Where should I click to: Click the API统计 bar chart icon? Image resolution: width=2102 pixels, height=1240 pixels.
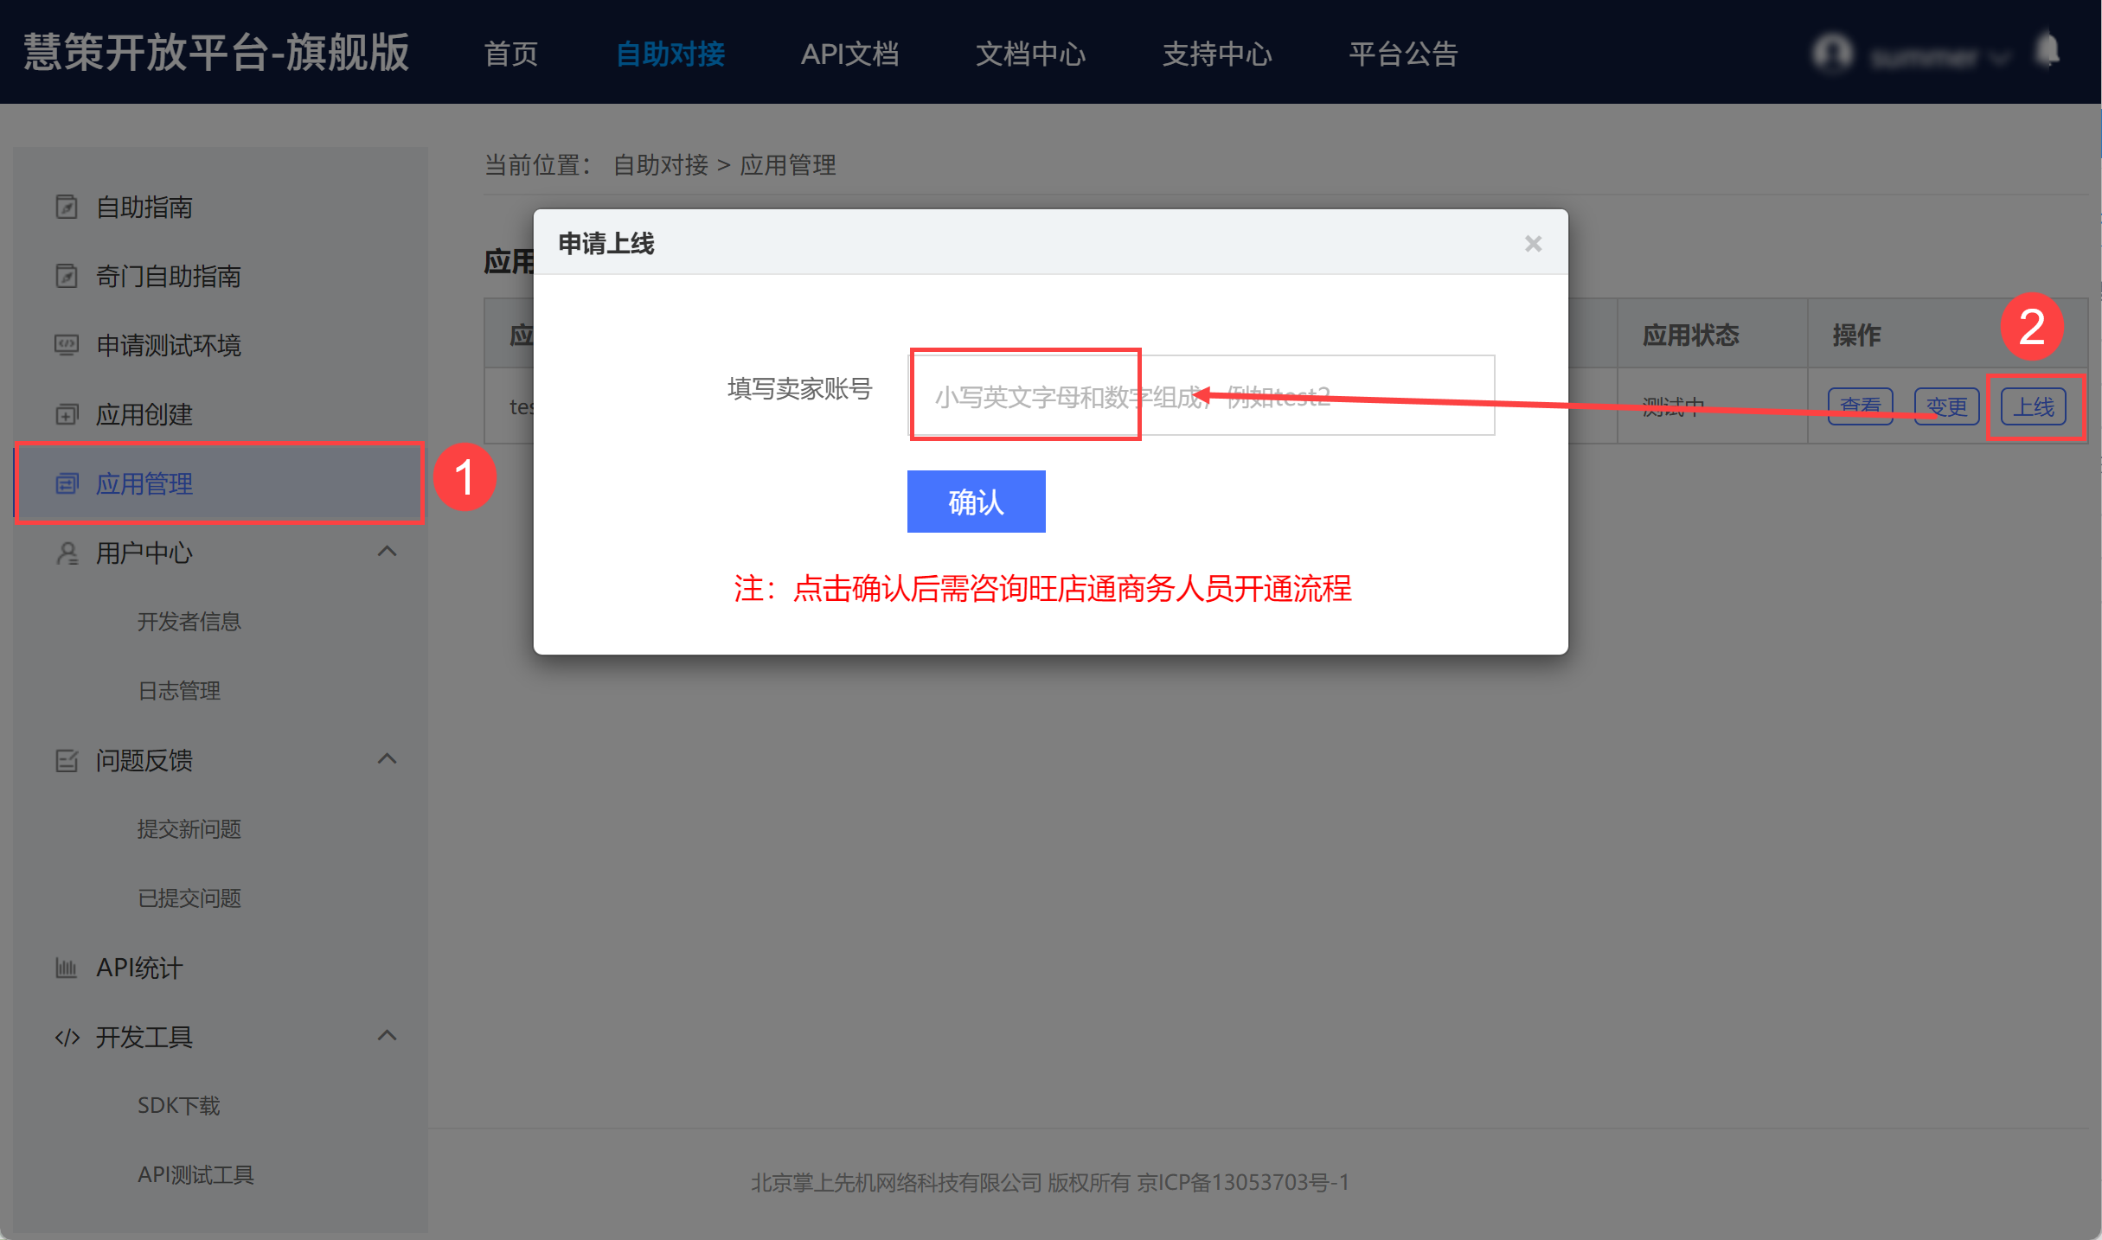pos(67,968)
